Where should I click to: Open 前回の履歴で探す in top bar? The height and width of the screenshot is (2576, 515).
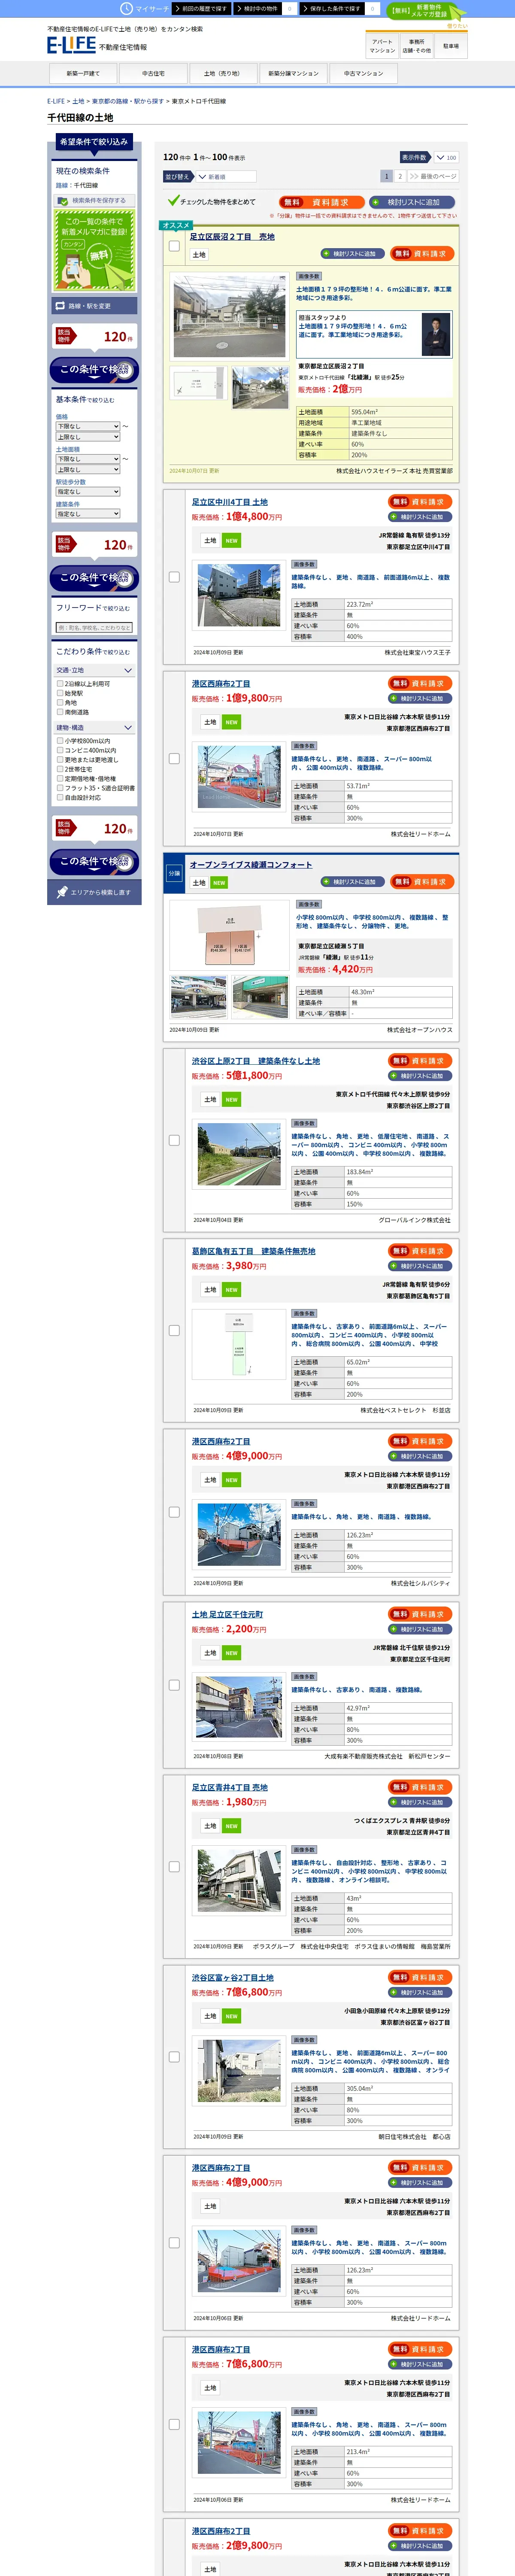(x=202, y=8)
